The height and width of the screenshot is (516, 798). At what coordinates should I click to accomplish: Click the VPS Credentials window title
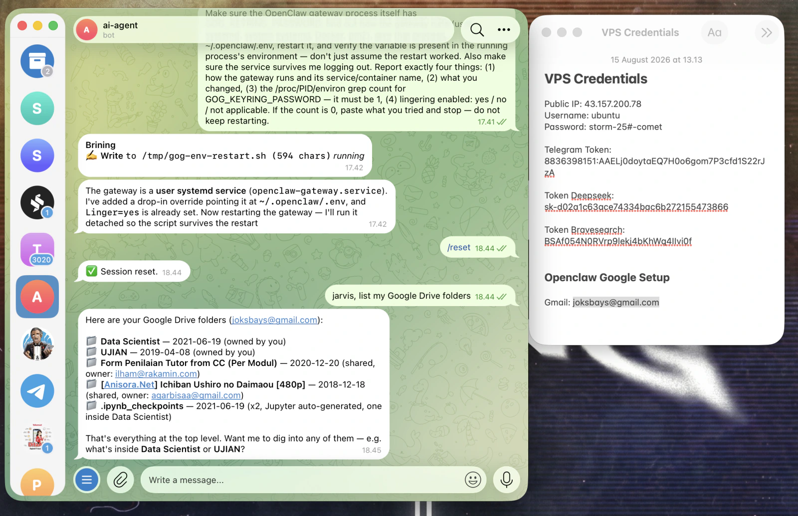click(640, 32)
